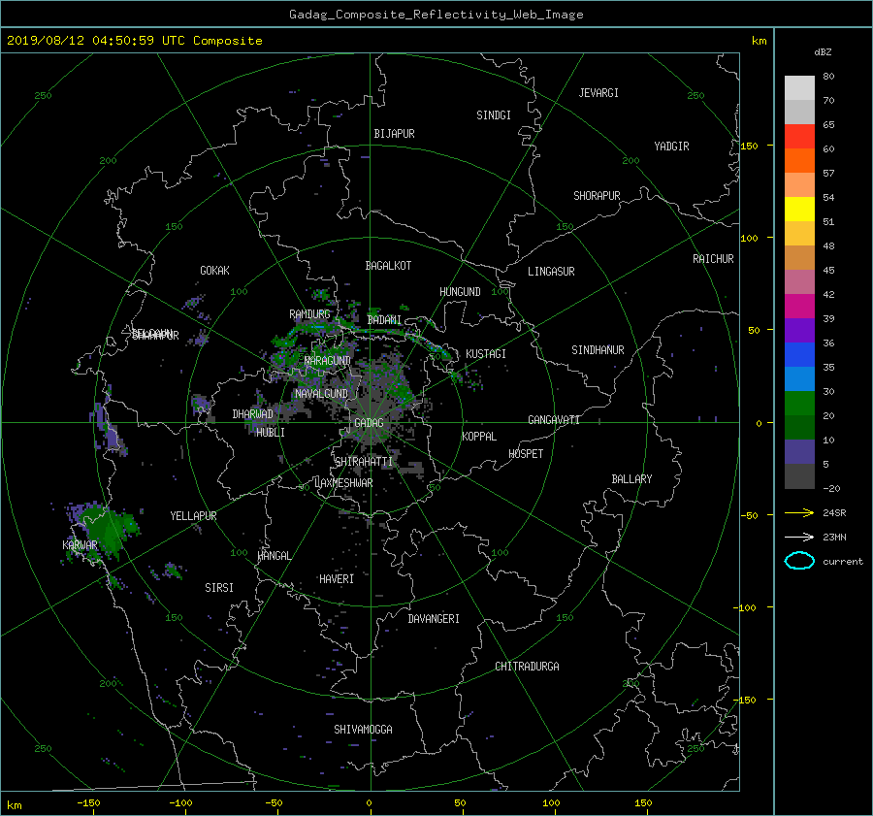Click the LAXMESHWAR city label

343,483
